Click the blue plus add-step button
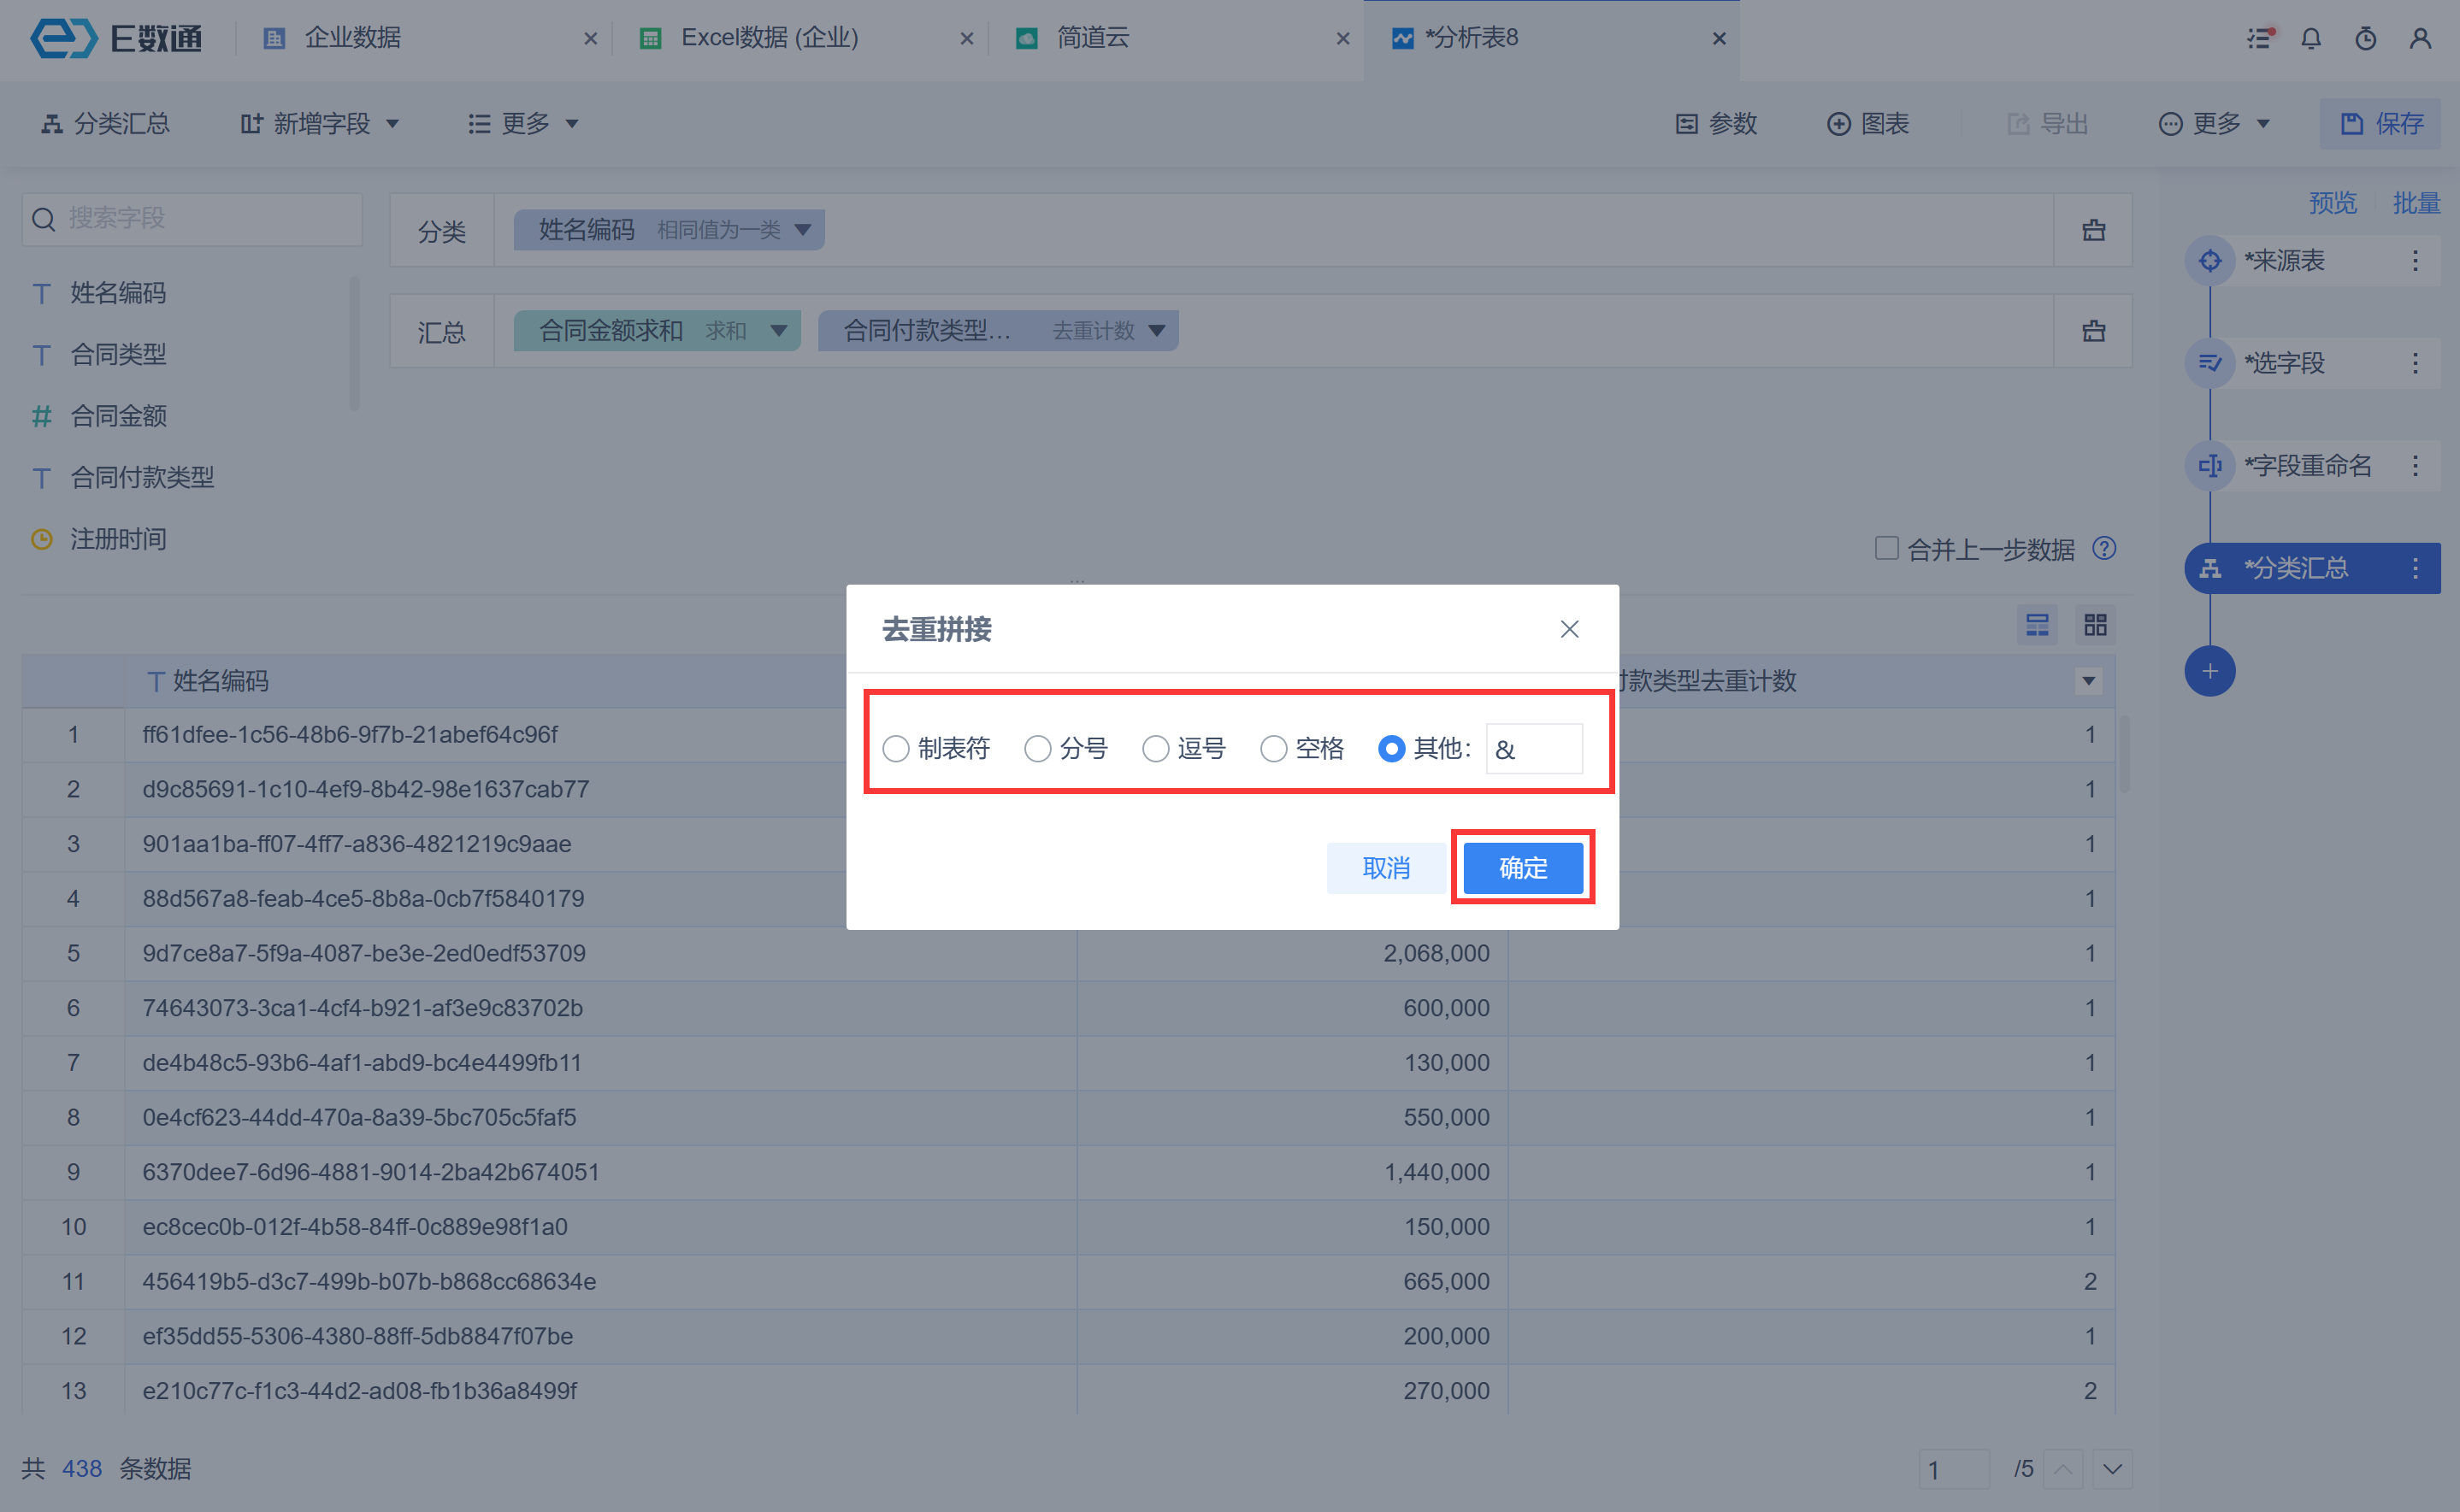 click(2210, 671)
